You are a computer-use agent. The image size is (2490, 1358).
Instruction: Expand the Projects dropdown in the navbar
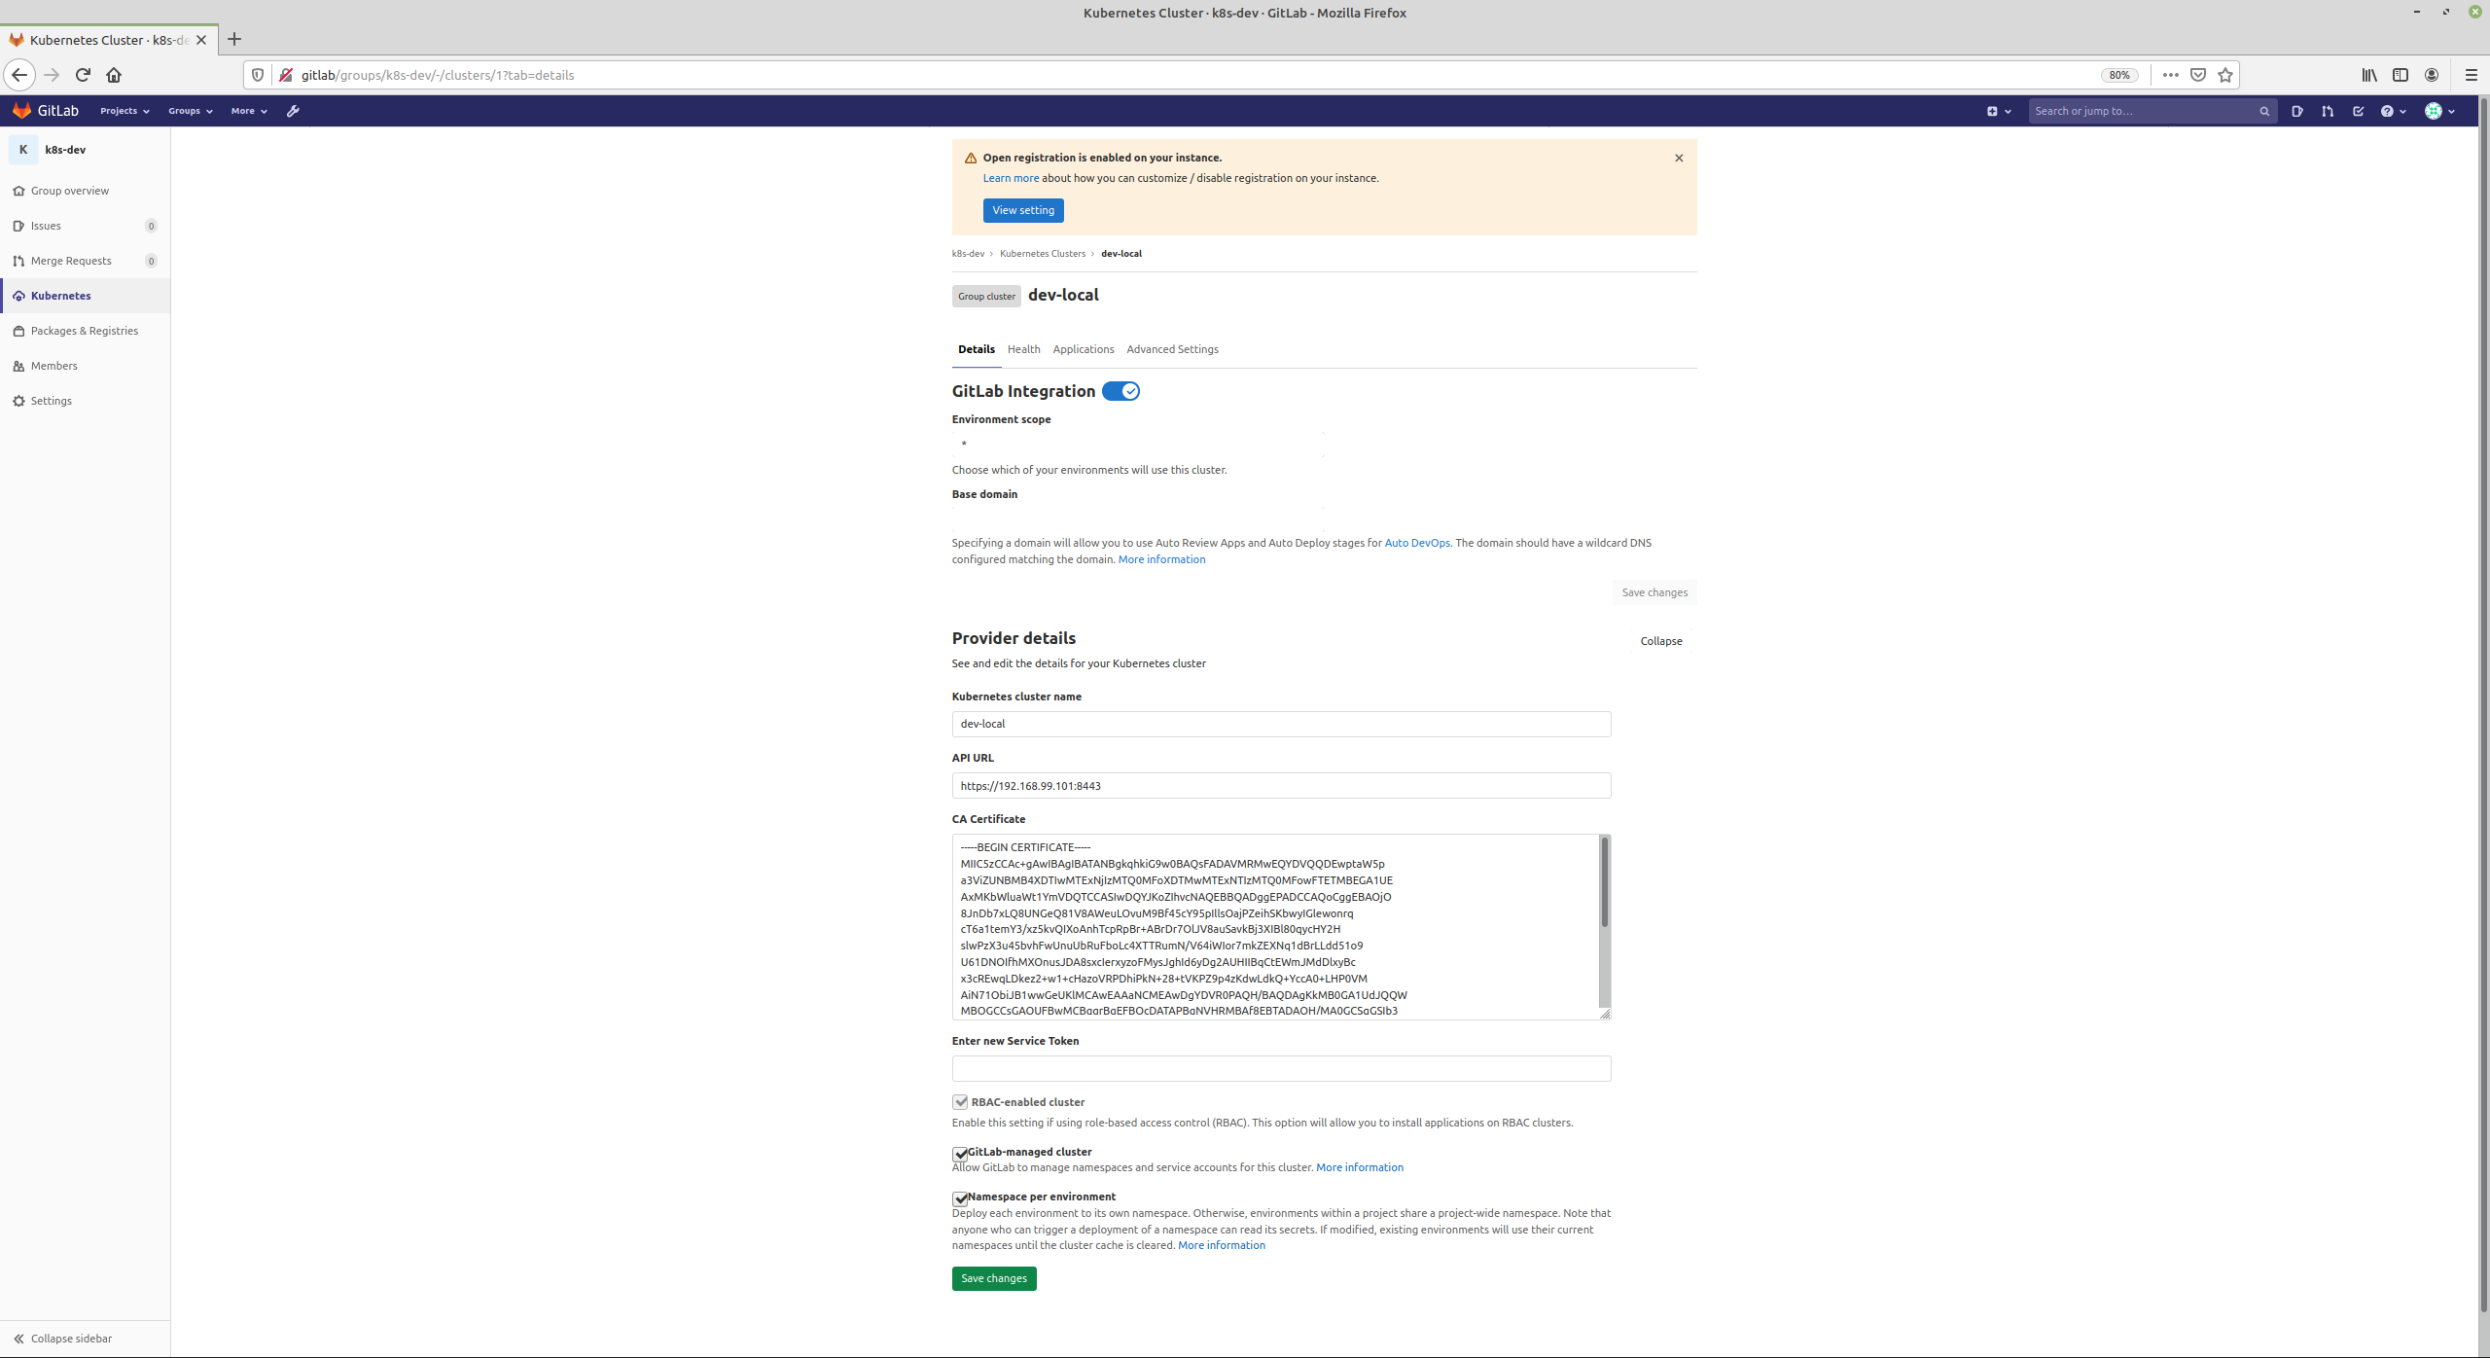(124, 111)
